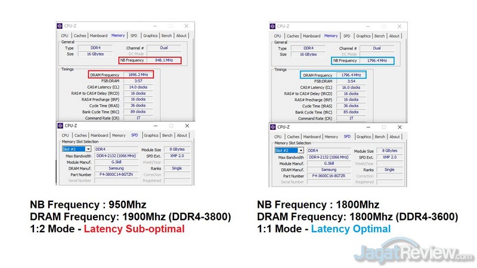Minimize the CPU-Z window with F4-3600C16-8GTZR
This screenshot has width=477, height=268.
368,127
